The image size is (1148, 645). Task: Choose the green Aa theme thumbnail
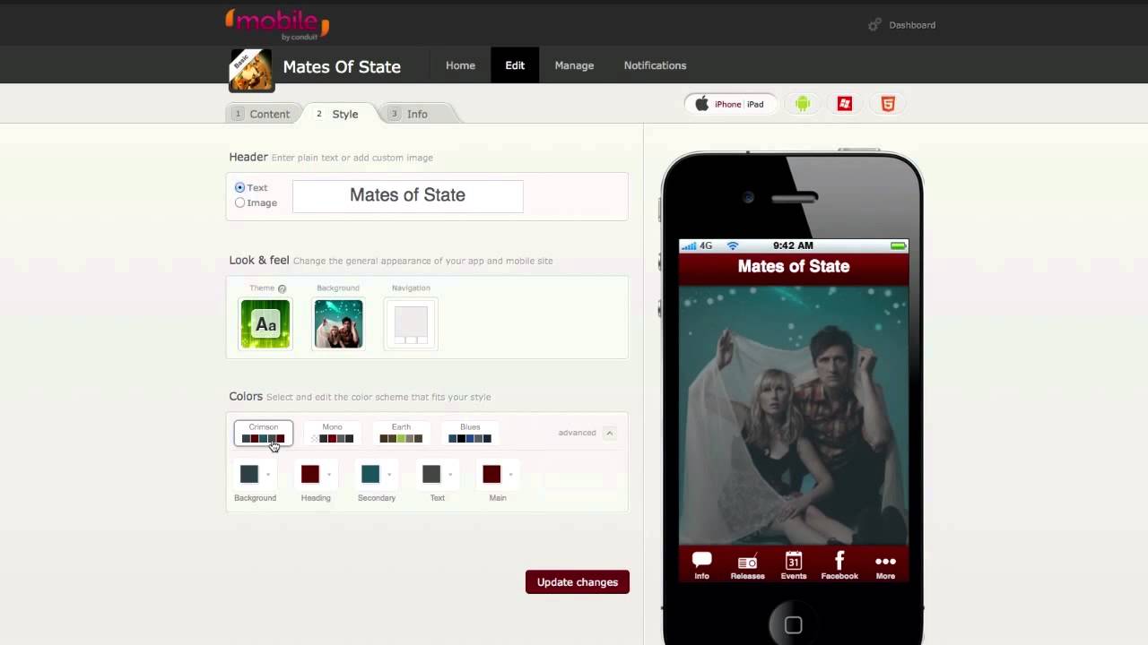265,323
